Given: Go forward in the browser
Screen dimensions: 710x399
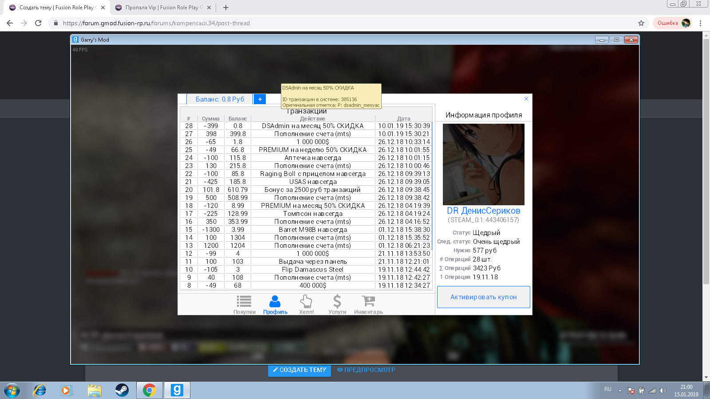Looking at the screenshot, I should tap(24, 23).
